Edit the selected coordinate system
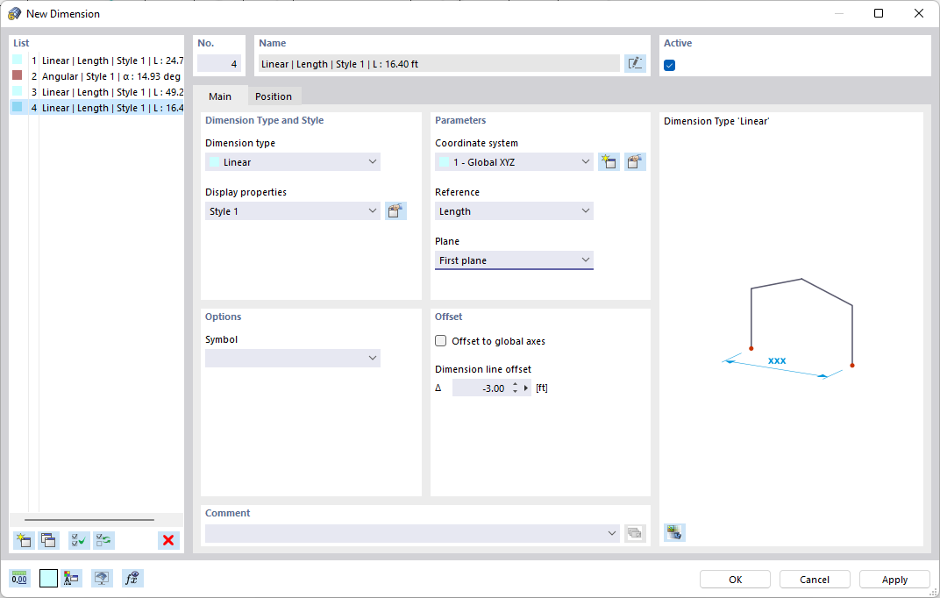Screen dimensions: 940x598 635,161
